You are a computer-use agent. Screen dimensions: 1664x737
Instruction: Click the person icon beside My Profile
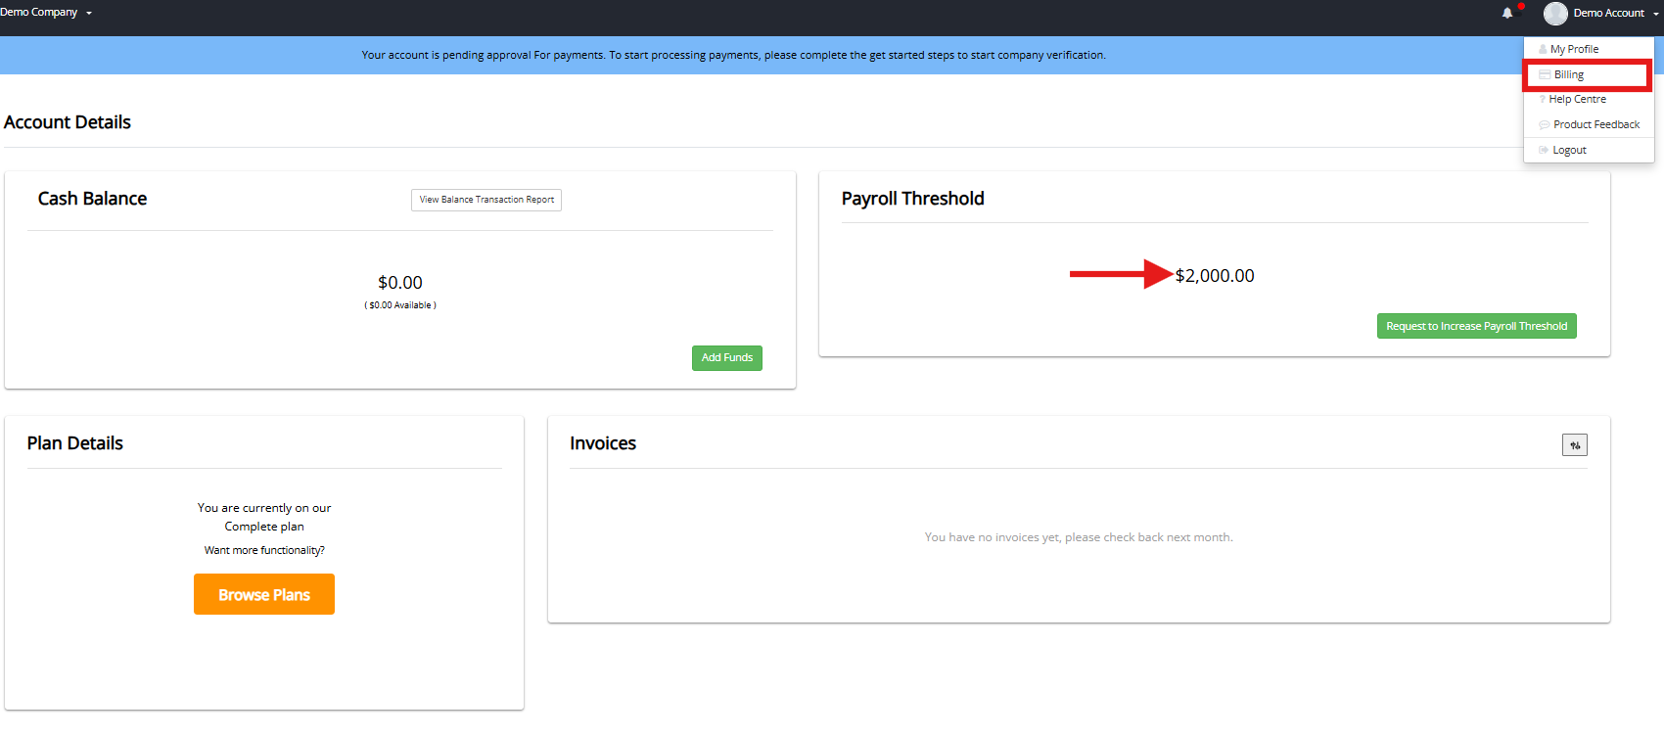click(1543, 50)
